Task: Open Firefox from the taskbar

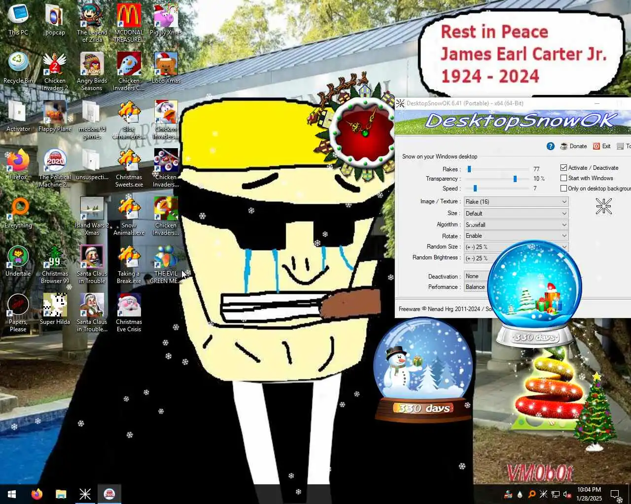Action: click(x=36, y=494)
